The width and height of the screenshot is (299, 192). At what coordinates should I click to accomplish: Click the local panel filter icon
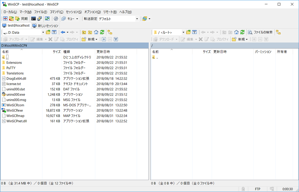click(54, 32)
